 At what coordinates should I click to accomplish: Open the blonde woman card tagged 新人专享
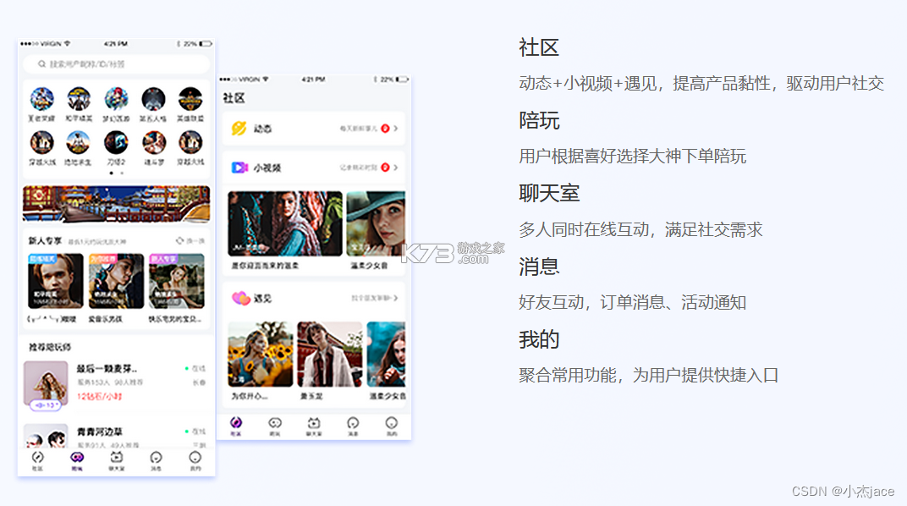[177, 281]
